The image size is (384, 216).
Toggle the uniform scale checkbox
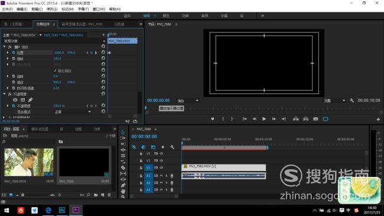pyautogui.click(x=55, y=70)
